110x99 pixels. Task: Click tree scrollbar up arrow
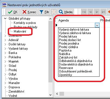click(x=50, y=19)
